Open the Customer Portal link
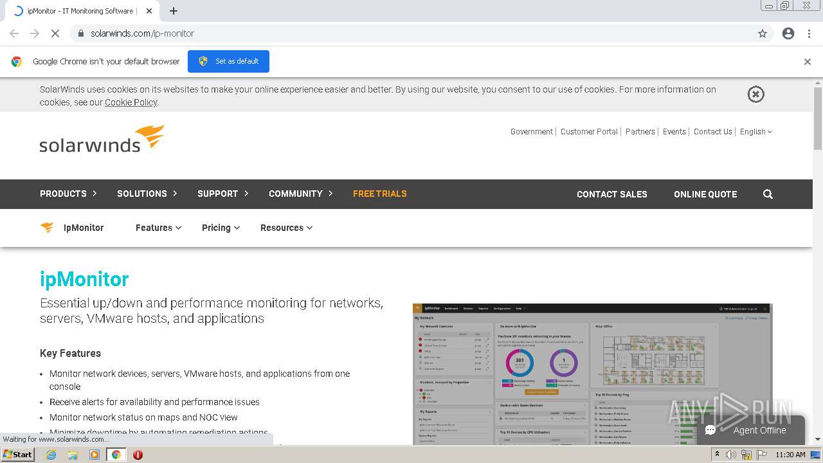The width and height of the screenshot is (823, 463). (x=589, y=132)
